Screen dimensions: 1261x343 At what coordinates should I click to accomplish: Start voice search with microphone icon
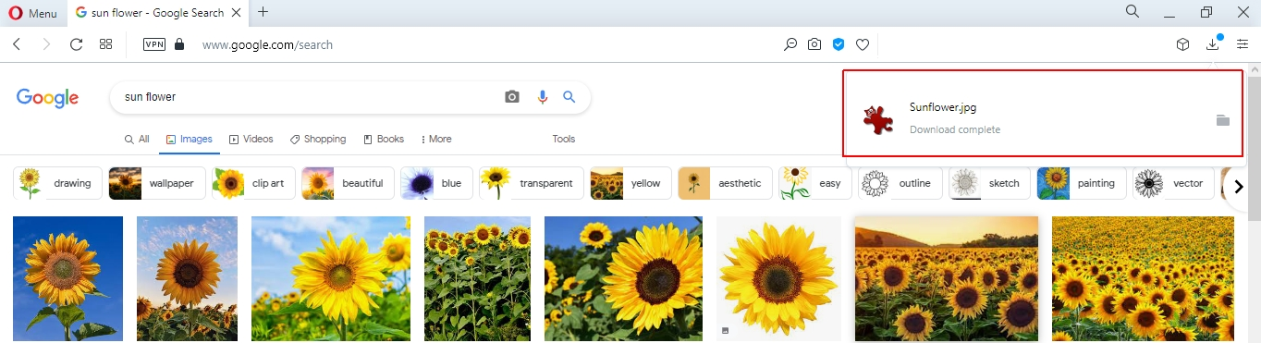pos(543,97)
